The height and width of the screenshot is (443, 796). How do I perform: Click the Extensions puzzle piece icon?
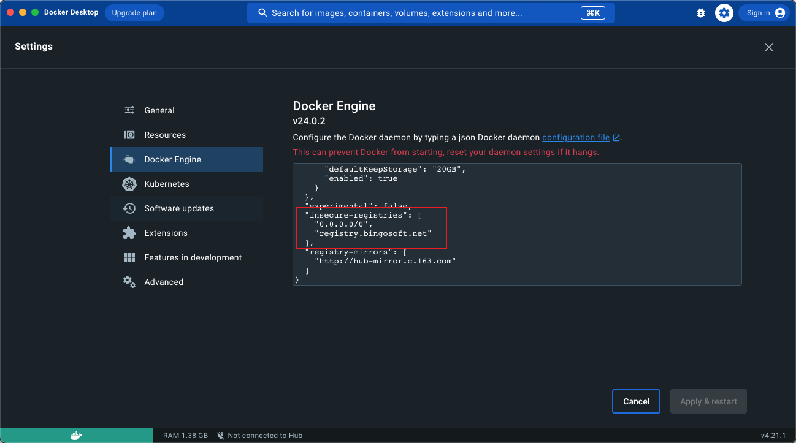coord(129,233)
